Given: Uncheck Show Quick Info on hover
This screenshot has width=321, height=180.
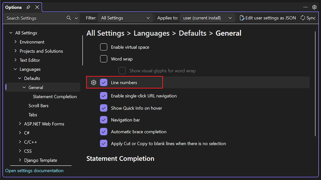Looking at the screenshot, I should click(x=104, y=108).
